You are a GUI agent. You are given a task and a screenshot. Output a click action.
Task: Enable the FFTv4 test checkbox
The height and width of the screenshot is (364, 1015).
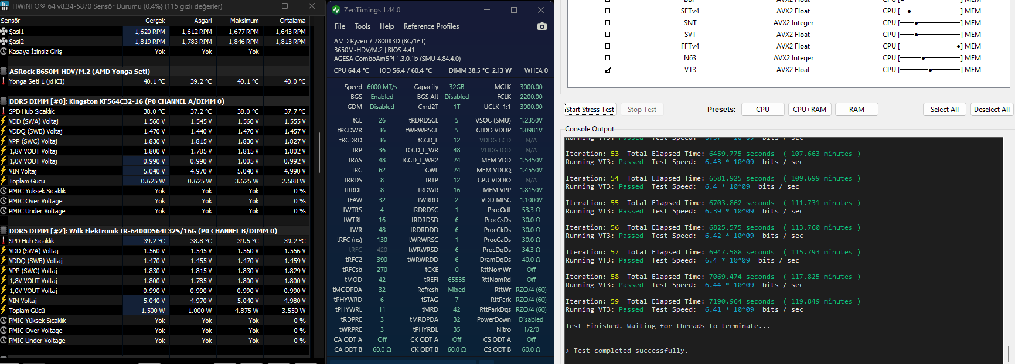click(607, 46)
